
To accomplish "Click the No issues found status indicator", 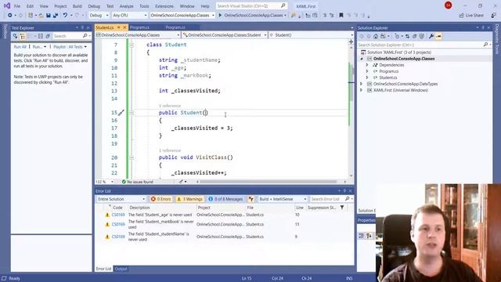I will (138, 182).
